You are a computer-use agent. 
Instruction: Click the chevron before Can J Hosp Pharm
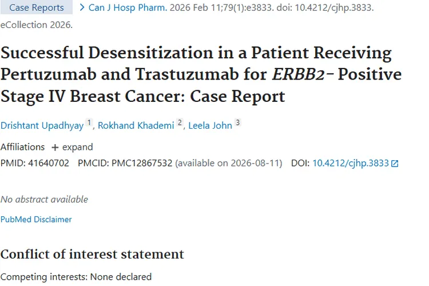click(x=82, y=7)
